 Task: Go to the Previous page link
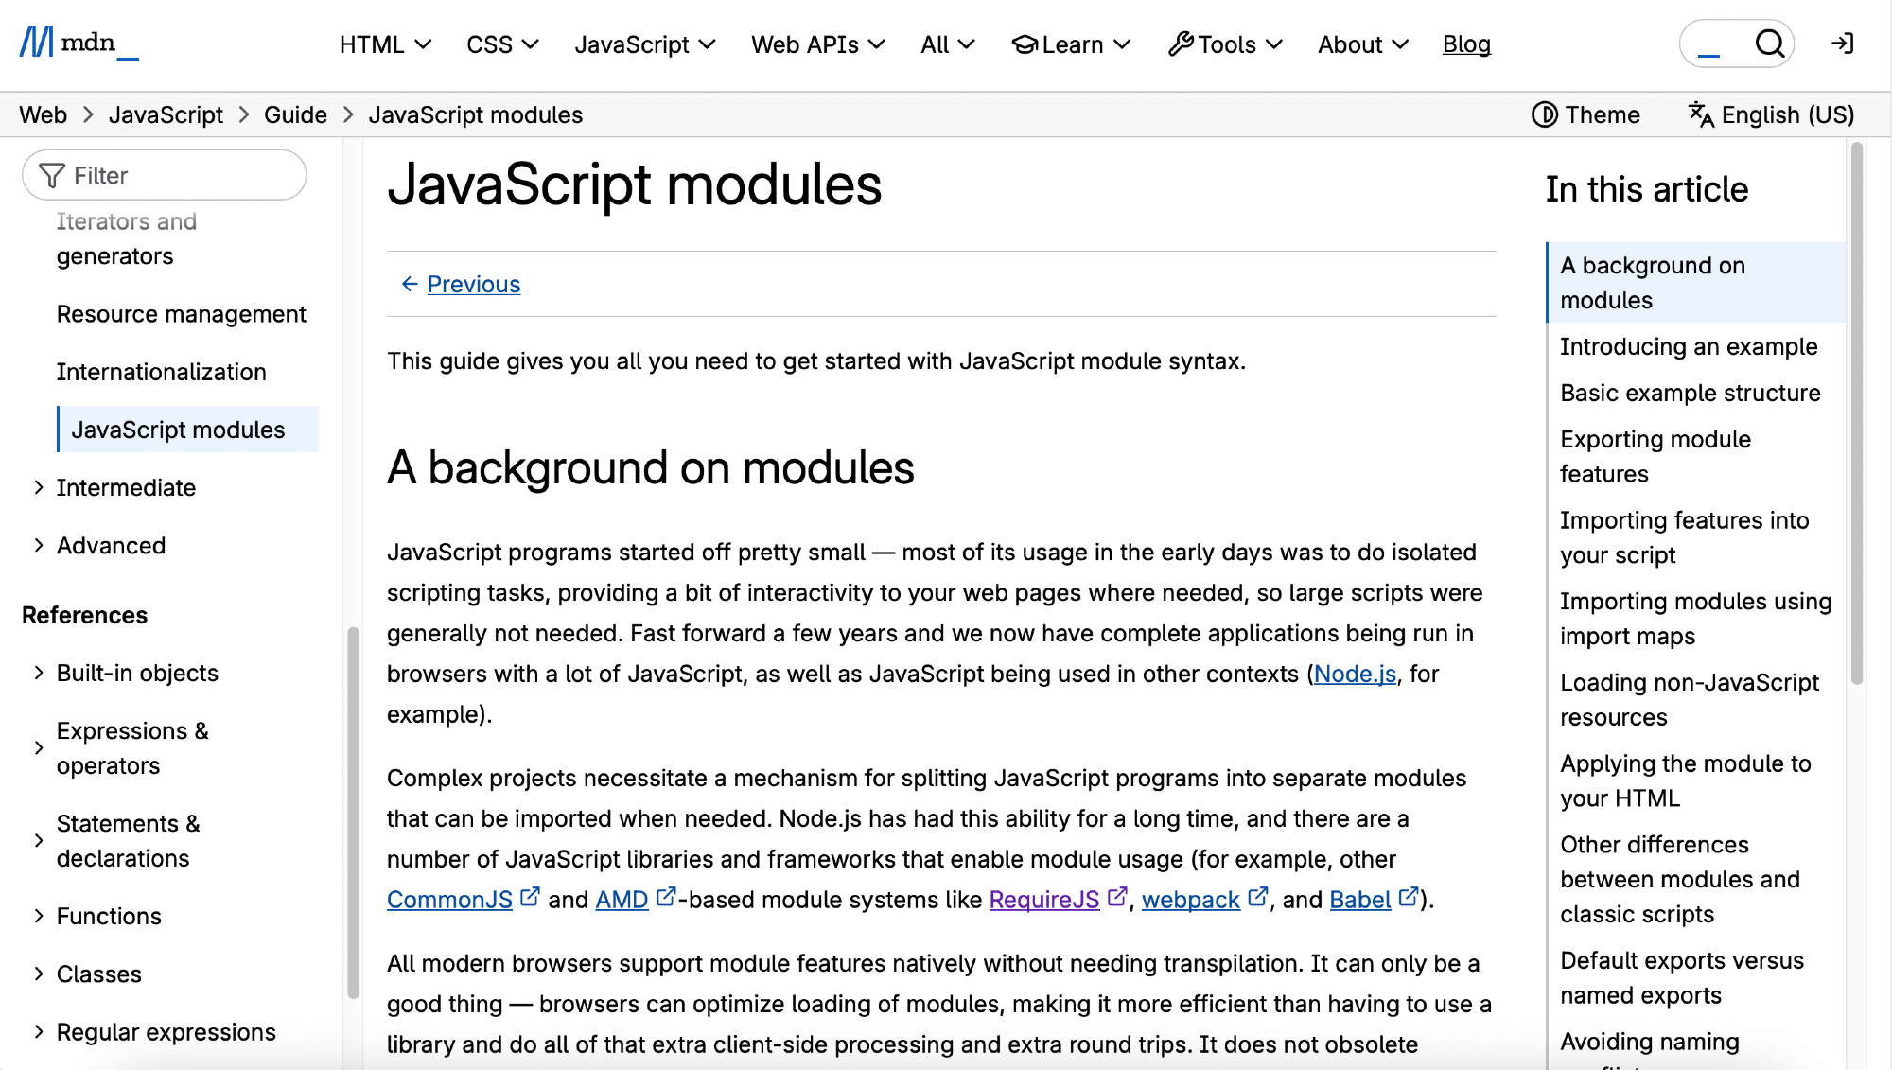pos(473,284)
